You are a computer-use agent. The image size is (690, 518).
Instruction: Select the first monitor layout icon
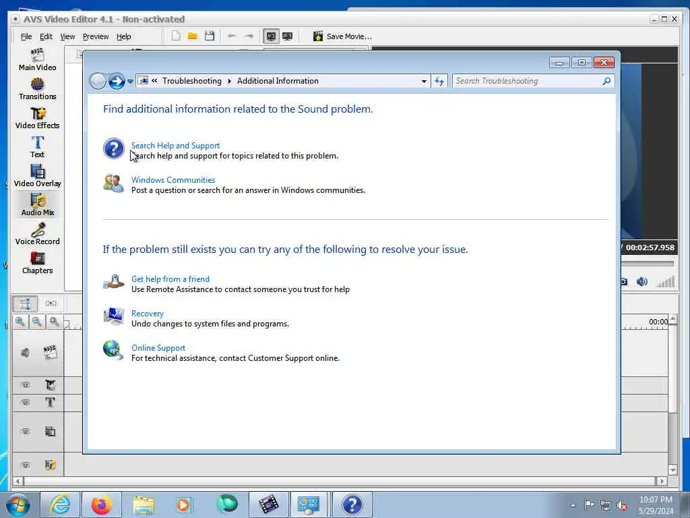pos(271,36)
